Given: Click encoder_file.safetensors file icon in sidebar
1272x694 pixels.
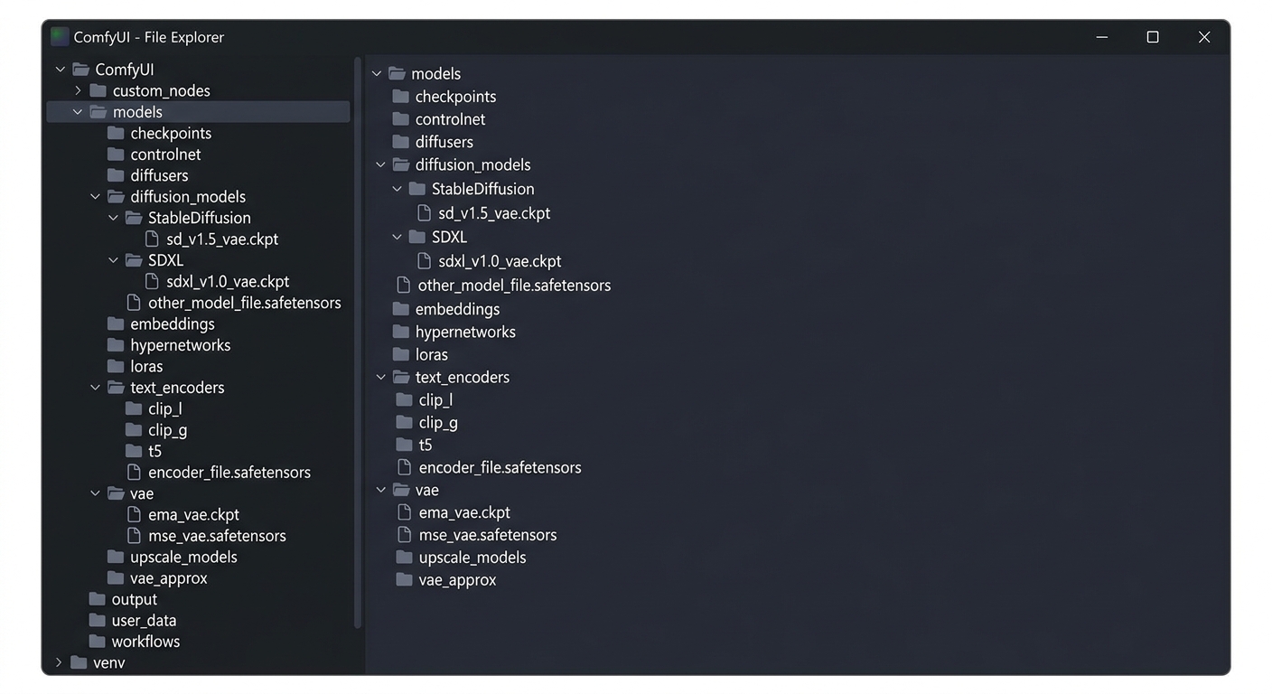Looking at the screenshot, I should coord(134,472).
